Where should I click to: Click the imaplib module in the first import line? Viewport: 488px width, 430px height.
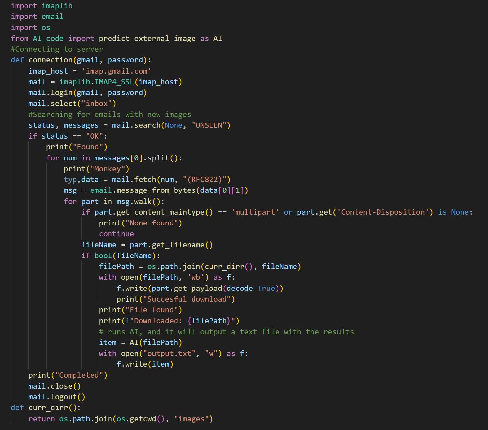point(57,6)
